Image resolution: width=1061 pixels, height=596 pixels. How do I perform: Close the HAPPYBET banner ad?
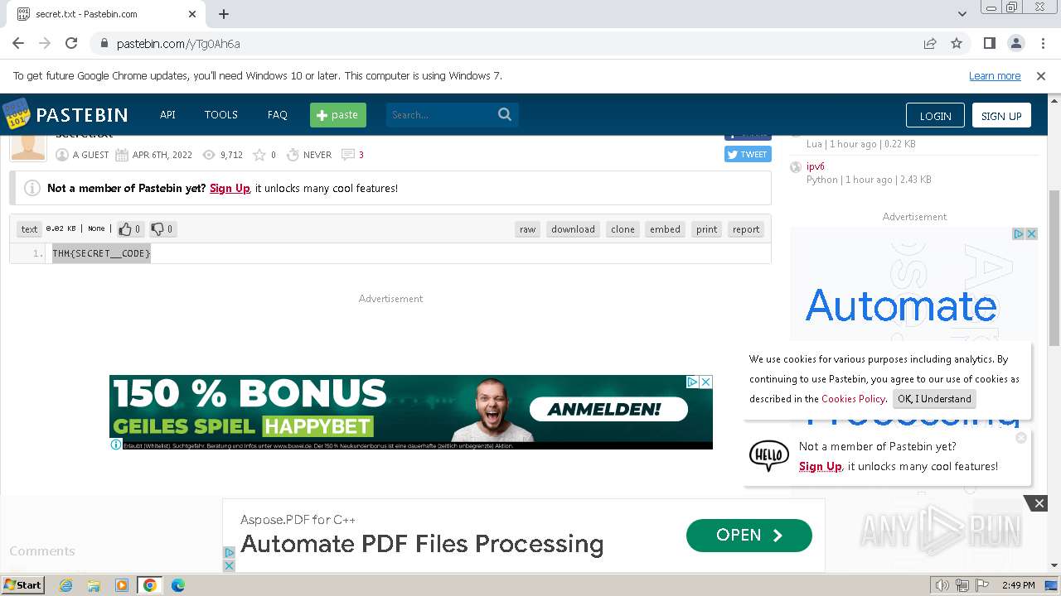pyautogui.click(x=706, y=382)
